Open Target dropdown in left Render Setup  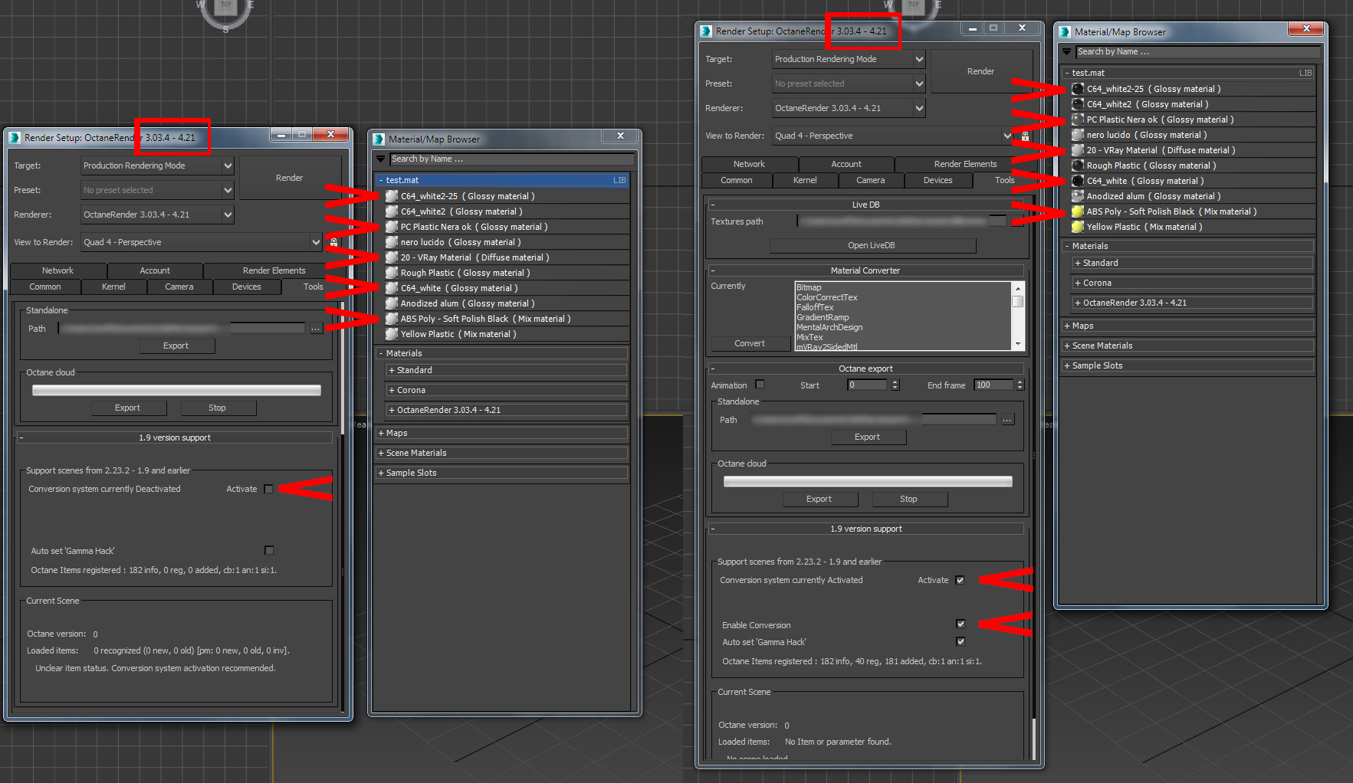pos(157,165)
